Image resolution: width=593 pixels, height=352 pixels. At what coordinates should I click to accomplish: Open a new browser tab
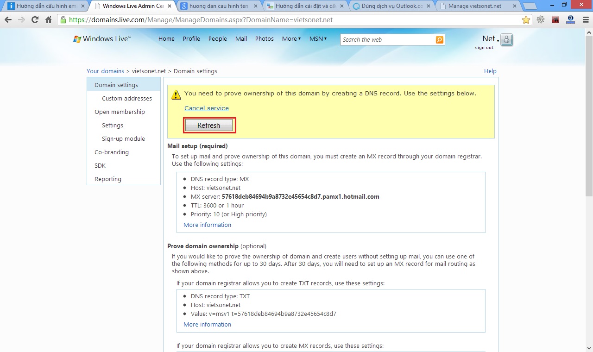point(531,6)
